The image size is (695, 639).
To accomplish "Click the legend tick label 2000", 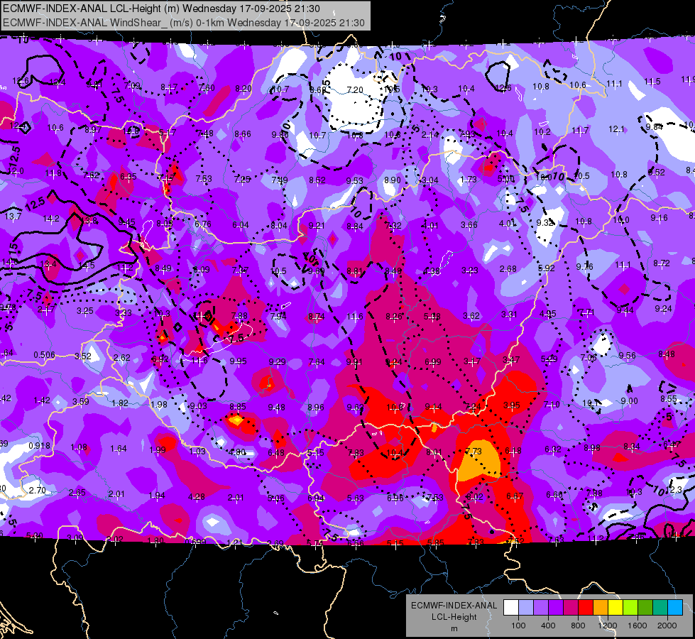I will 667,626.
